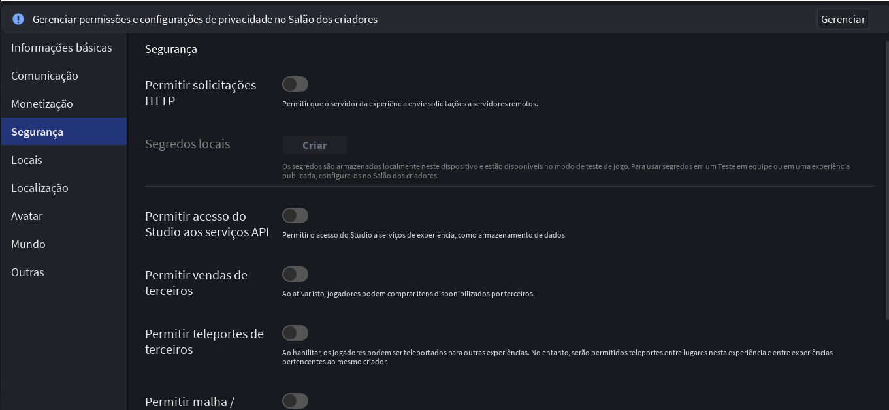The image size is (889, 410).
Task: Click the Gerenciar button
Action: coord(843,19)
